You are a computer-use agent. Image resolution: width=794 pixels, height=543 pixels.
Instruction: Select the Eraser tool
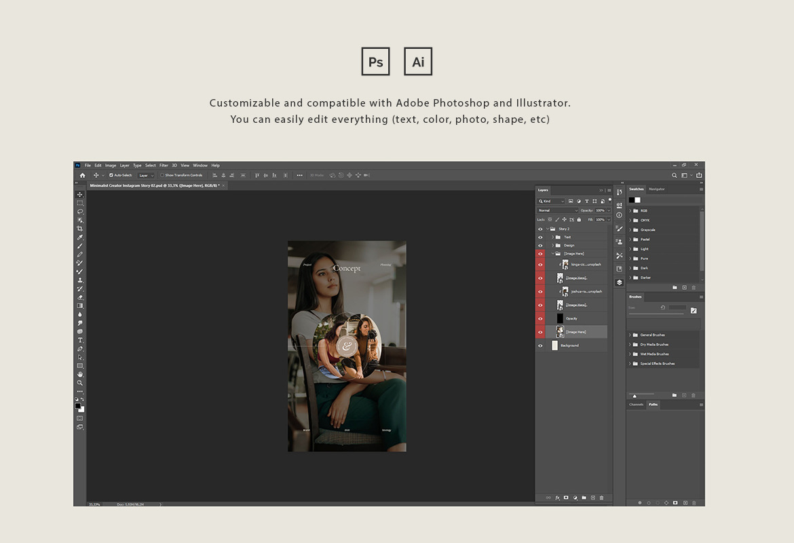click(80, 297)
